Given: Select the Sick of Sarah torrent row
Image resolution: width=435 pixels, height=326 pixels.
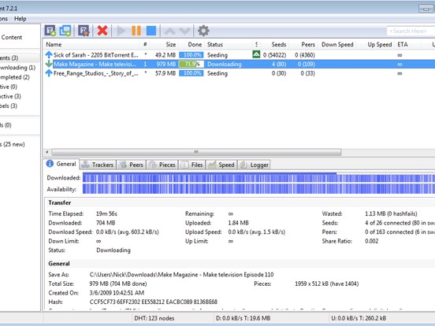Looking at the screenshot, I should [x=239, y=55].
